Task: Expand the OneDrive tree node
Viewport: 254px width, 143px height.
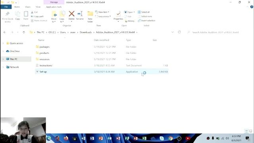Action: point(3,51)
